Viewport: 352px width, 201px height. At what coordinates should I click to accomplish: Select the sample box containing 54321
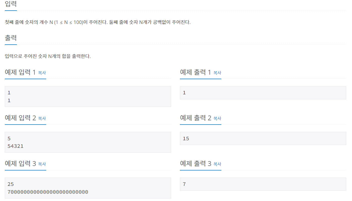(88, 142)
